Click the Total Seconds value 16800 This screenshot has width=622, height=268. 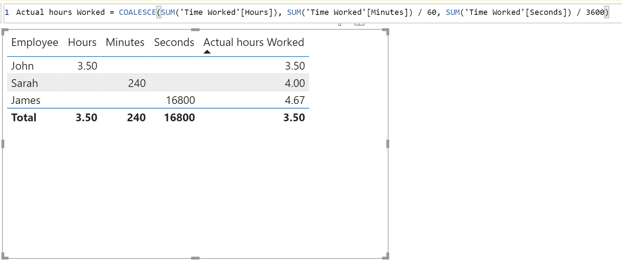tap(179, 118)
